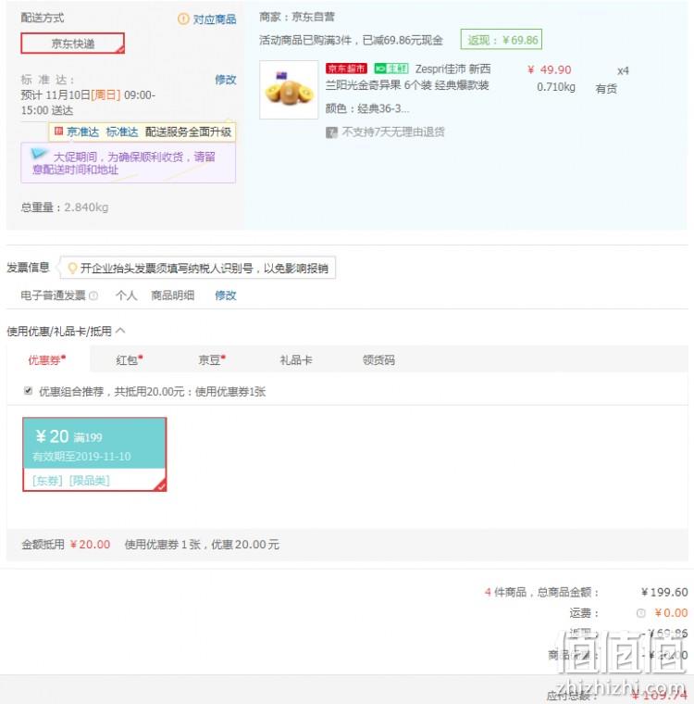694x704 pixels.
Task: Click the lightbulb tip icon in invoice notice
Action: pos(72,268)
